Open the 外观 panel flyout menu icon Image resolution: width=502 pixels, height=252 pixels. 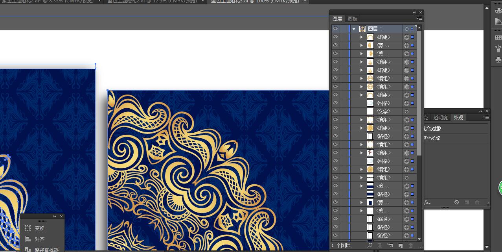[486, 117]
